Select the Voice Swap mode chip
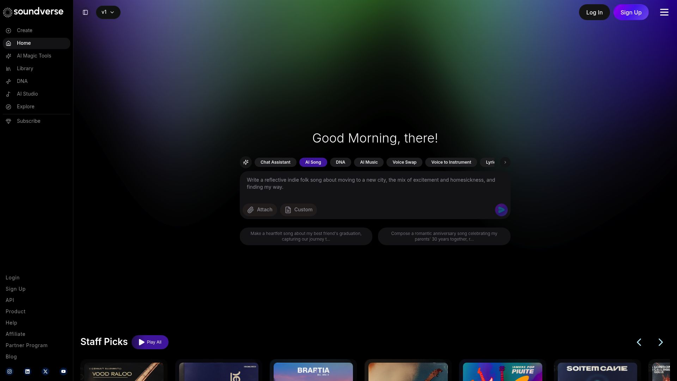This screenshot has width=677, height=381. [404, 162]
